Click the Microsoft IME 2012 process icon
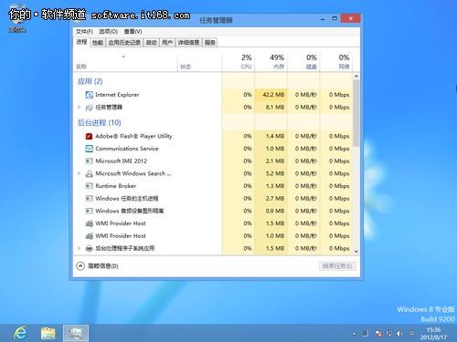457x342 pixels. 89,161
